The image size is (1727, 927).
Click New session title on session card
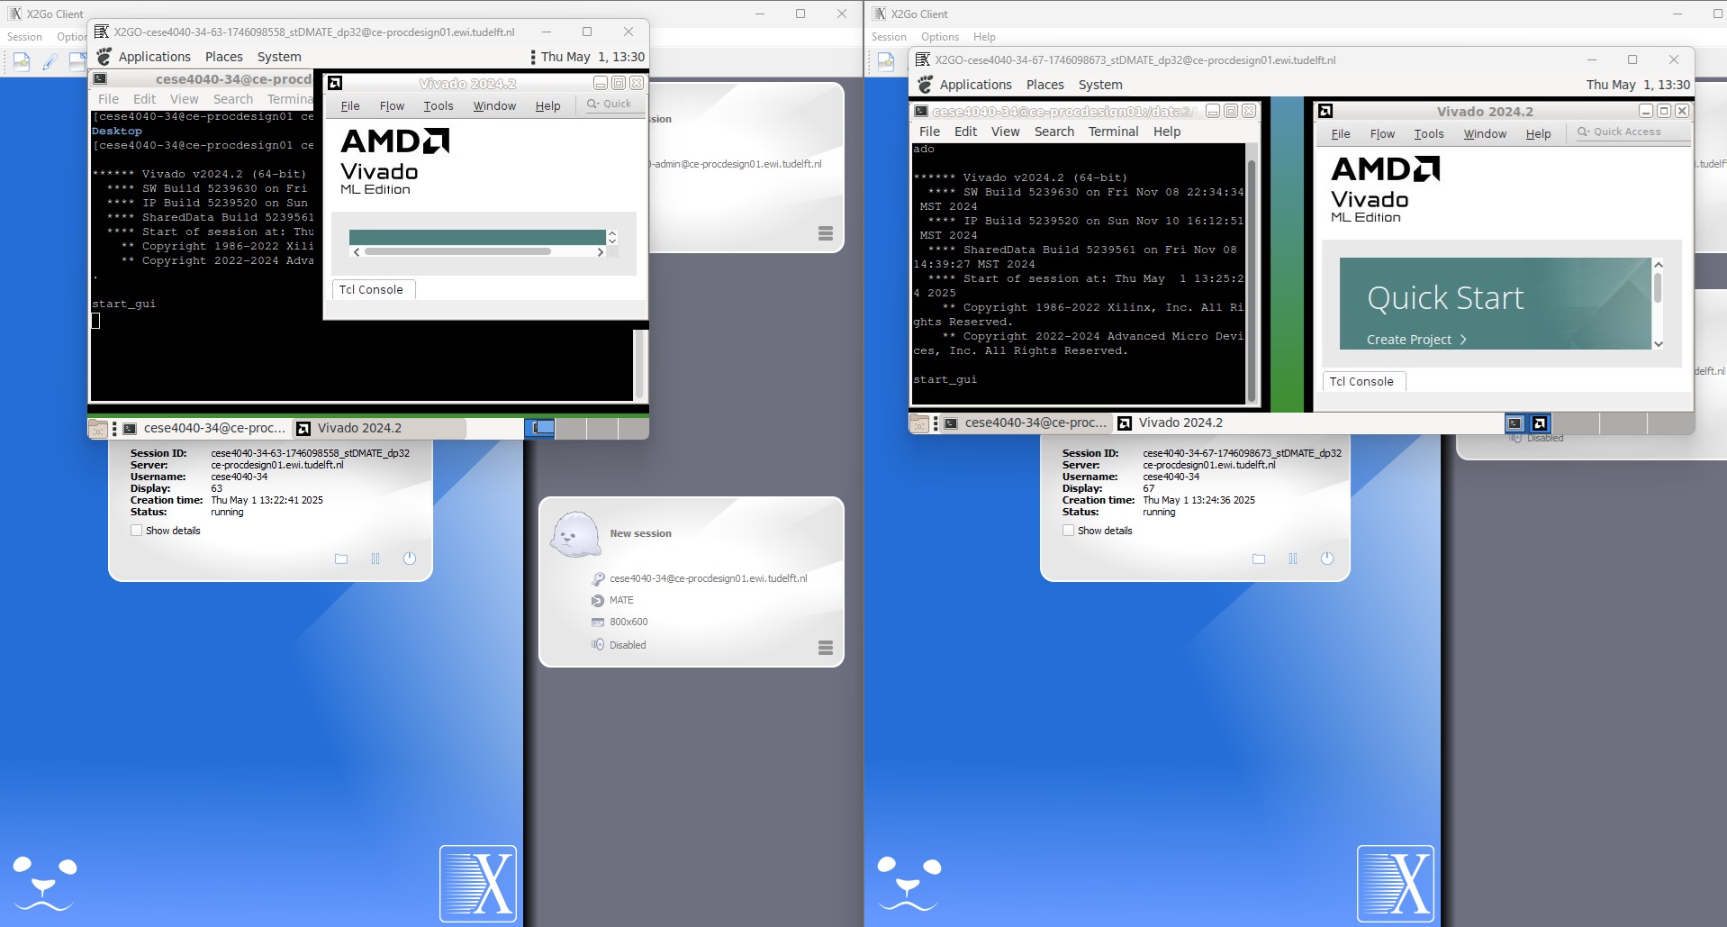641,533
